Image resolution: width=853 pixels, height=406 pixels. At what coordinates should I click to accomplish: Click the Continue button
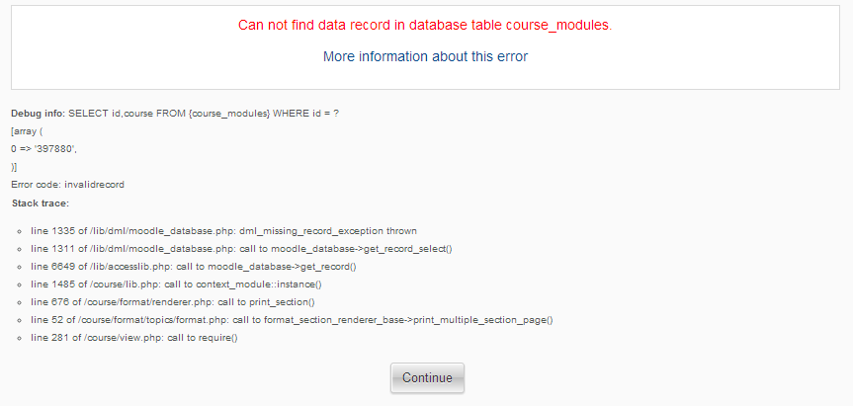click(427, 377)
